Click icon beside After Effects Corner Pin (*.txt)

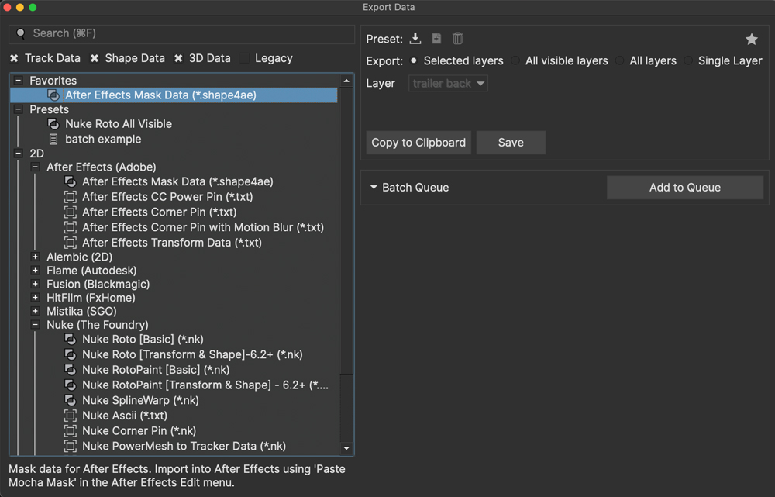tap(71, 212)
